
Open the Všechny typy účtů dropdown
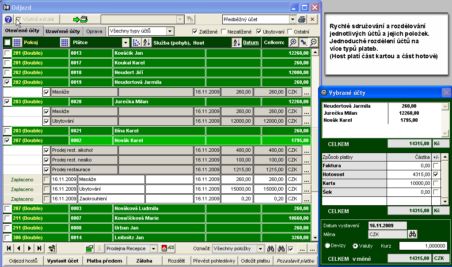point(170,31)
